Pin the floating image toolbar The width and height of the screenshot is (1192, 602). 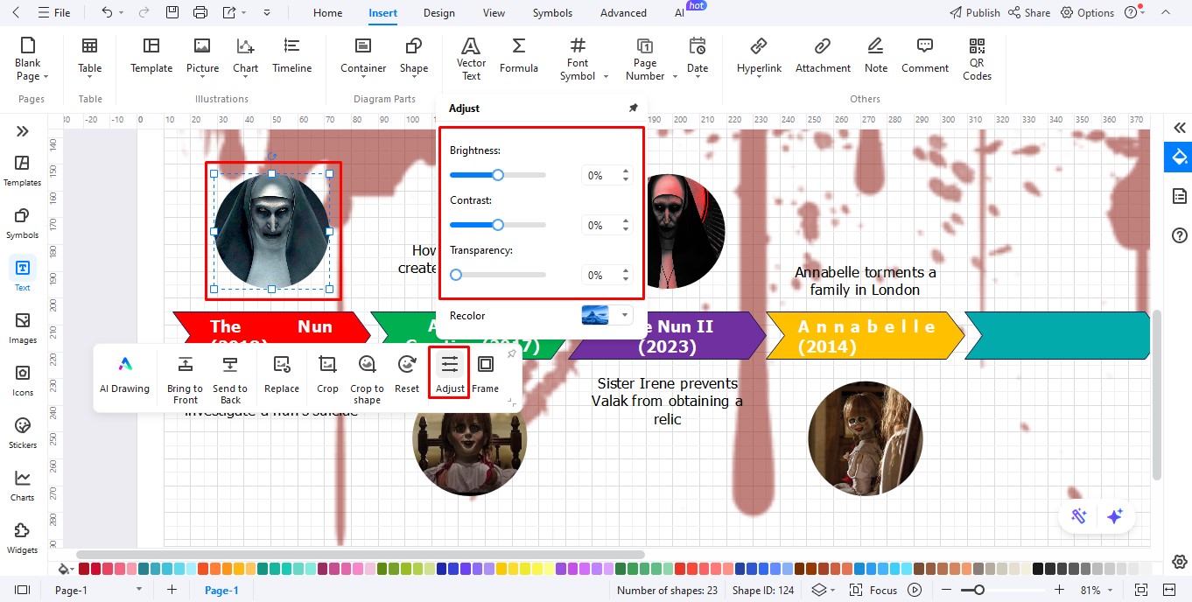click(511, 353)
